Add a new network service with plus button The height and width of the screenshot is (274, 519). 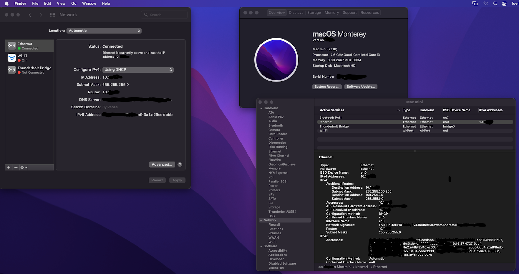9,168
